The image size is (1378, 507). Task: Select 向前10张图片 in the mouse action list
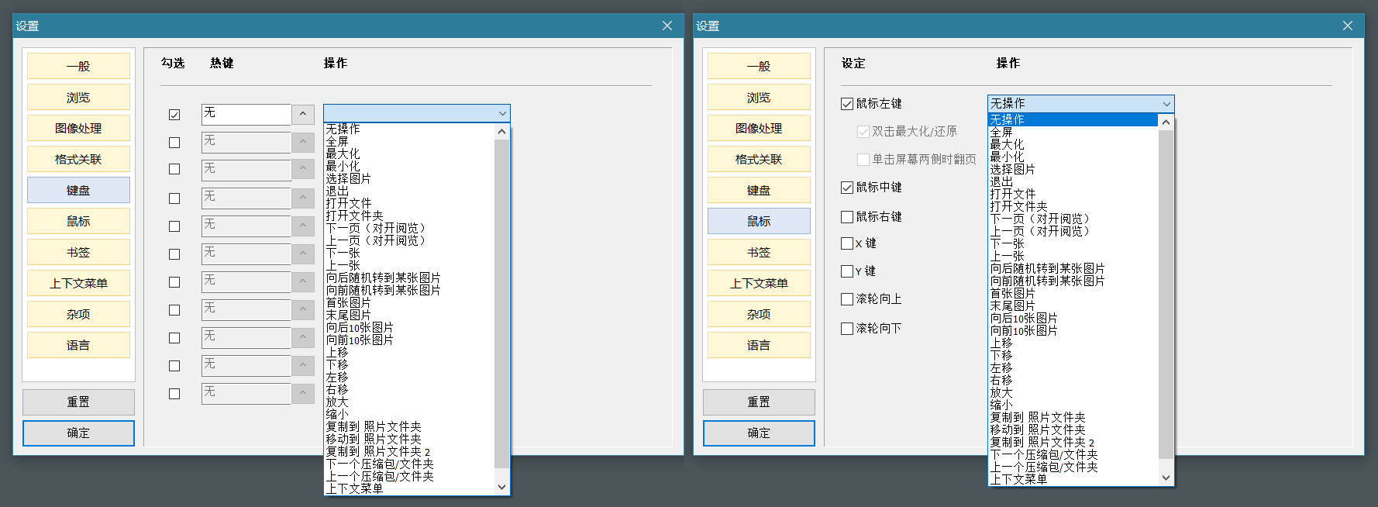[x=1073, y=330]
